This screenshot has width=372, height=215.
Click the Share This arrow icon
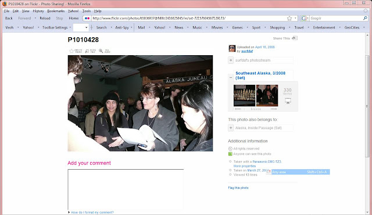[295, 38]
